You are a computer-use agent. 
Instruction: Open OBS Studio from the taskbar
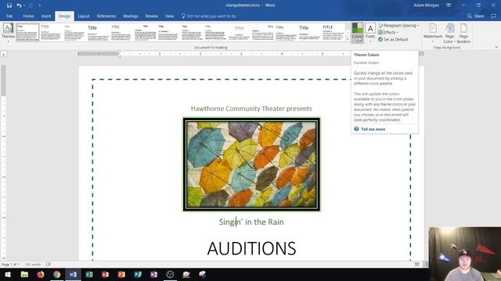(170, 274)
